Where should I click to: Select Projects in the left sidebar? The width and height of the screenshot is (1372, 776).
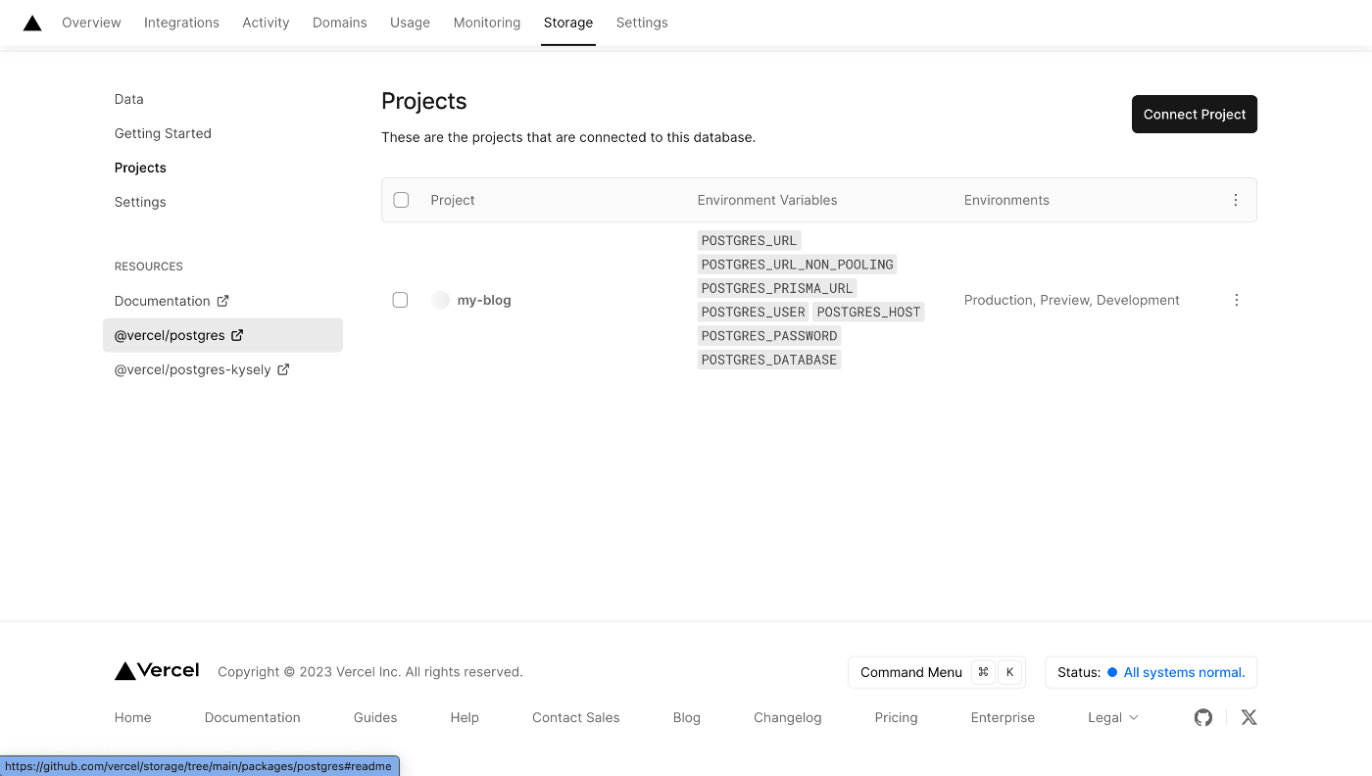pos(140,168)
